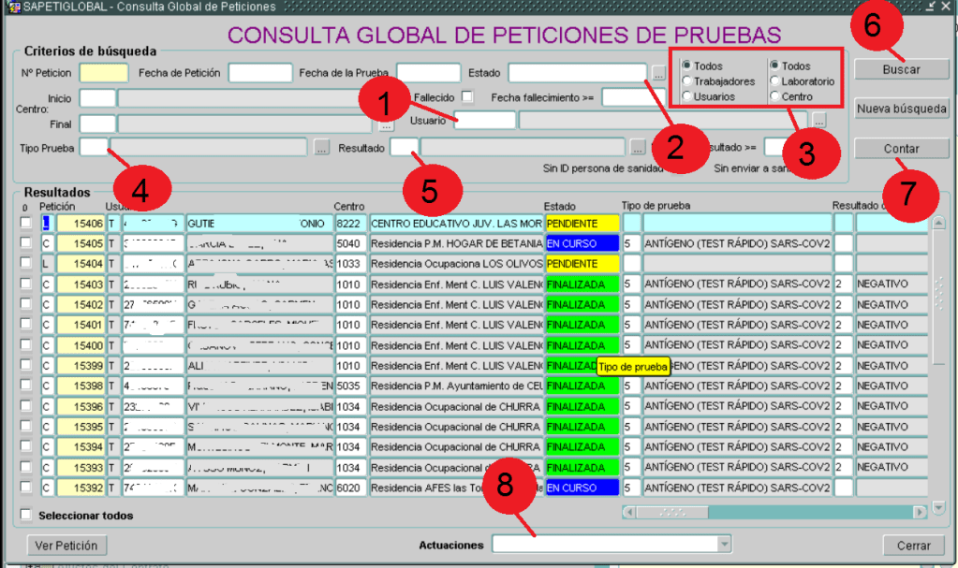
Task: Check the row checkbox for petition 15405
Action: [25, 243]
